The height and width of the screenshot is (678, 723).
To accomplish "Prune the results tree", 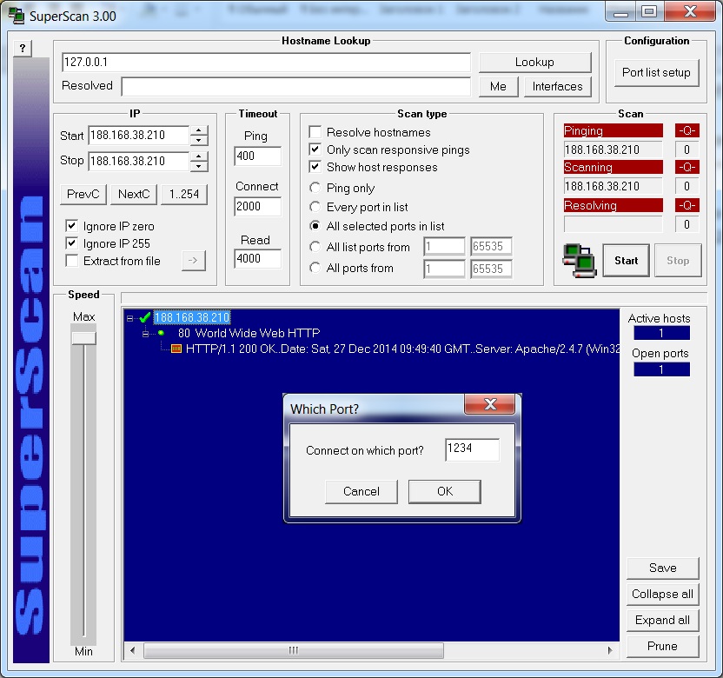I will click(x=662, y=646).
